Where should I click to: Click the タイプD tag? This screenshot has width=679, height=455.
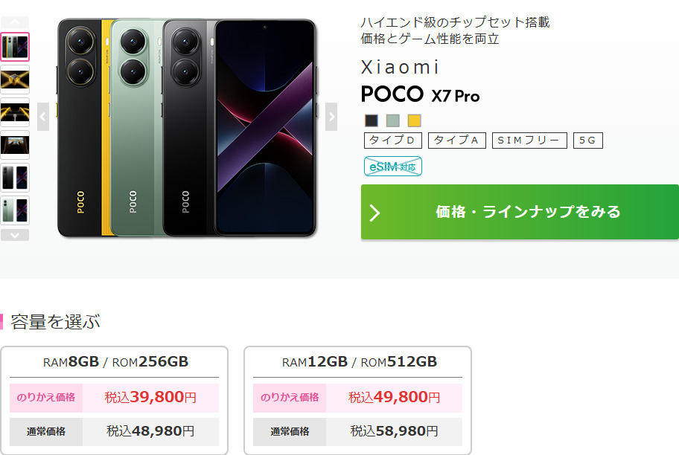[393, 141]
